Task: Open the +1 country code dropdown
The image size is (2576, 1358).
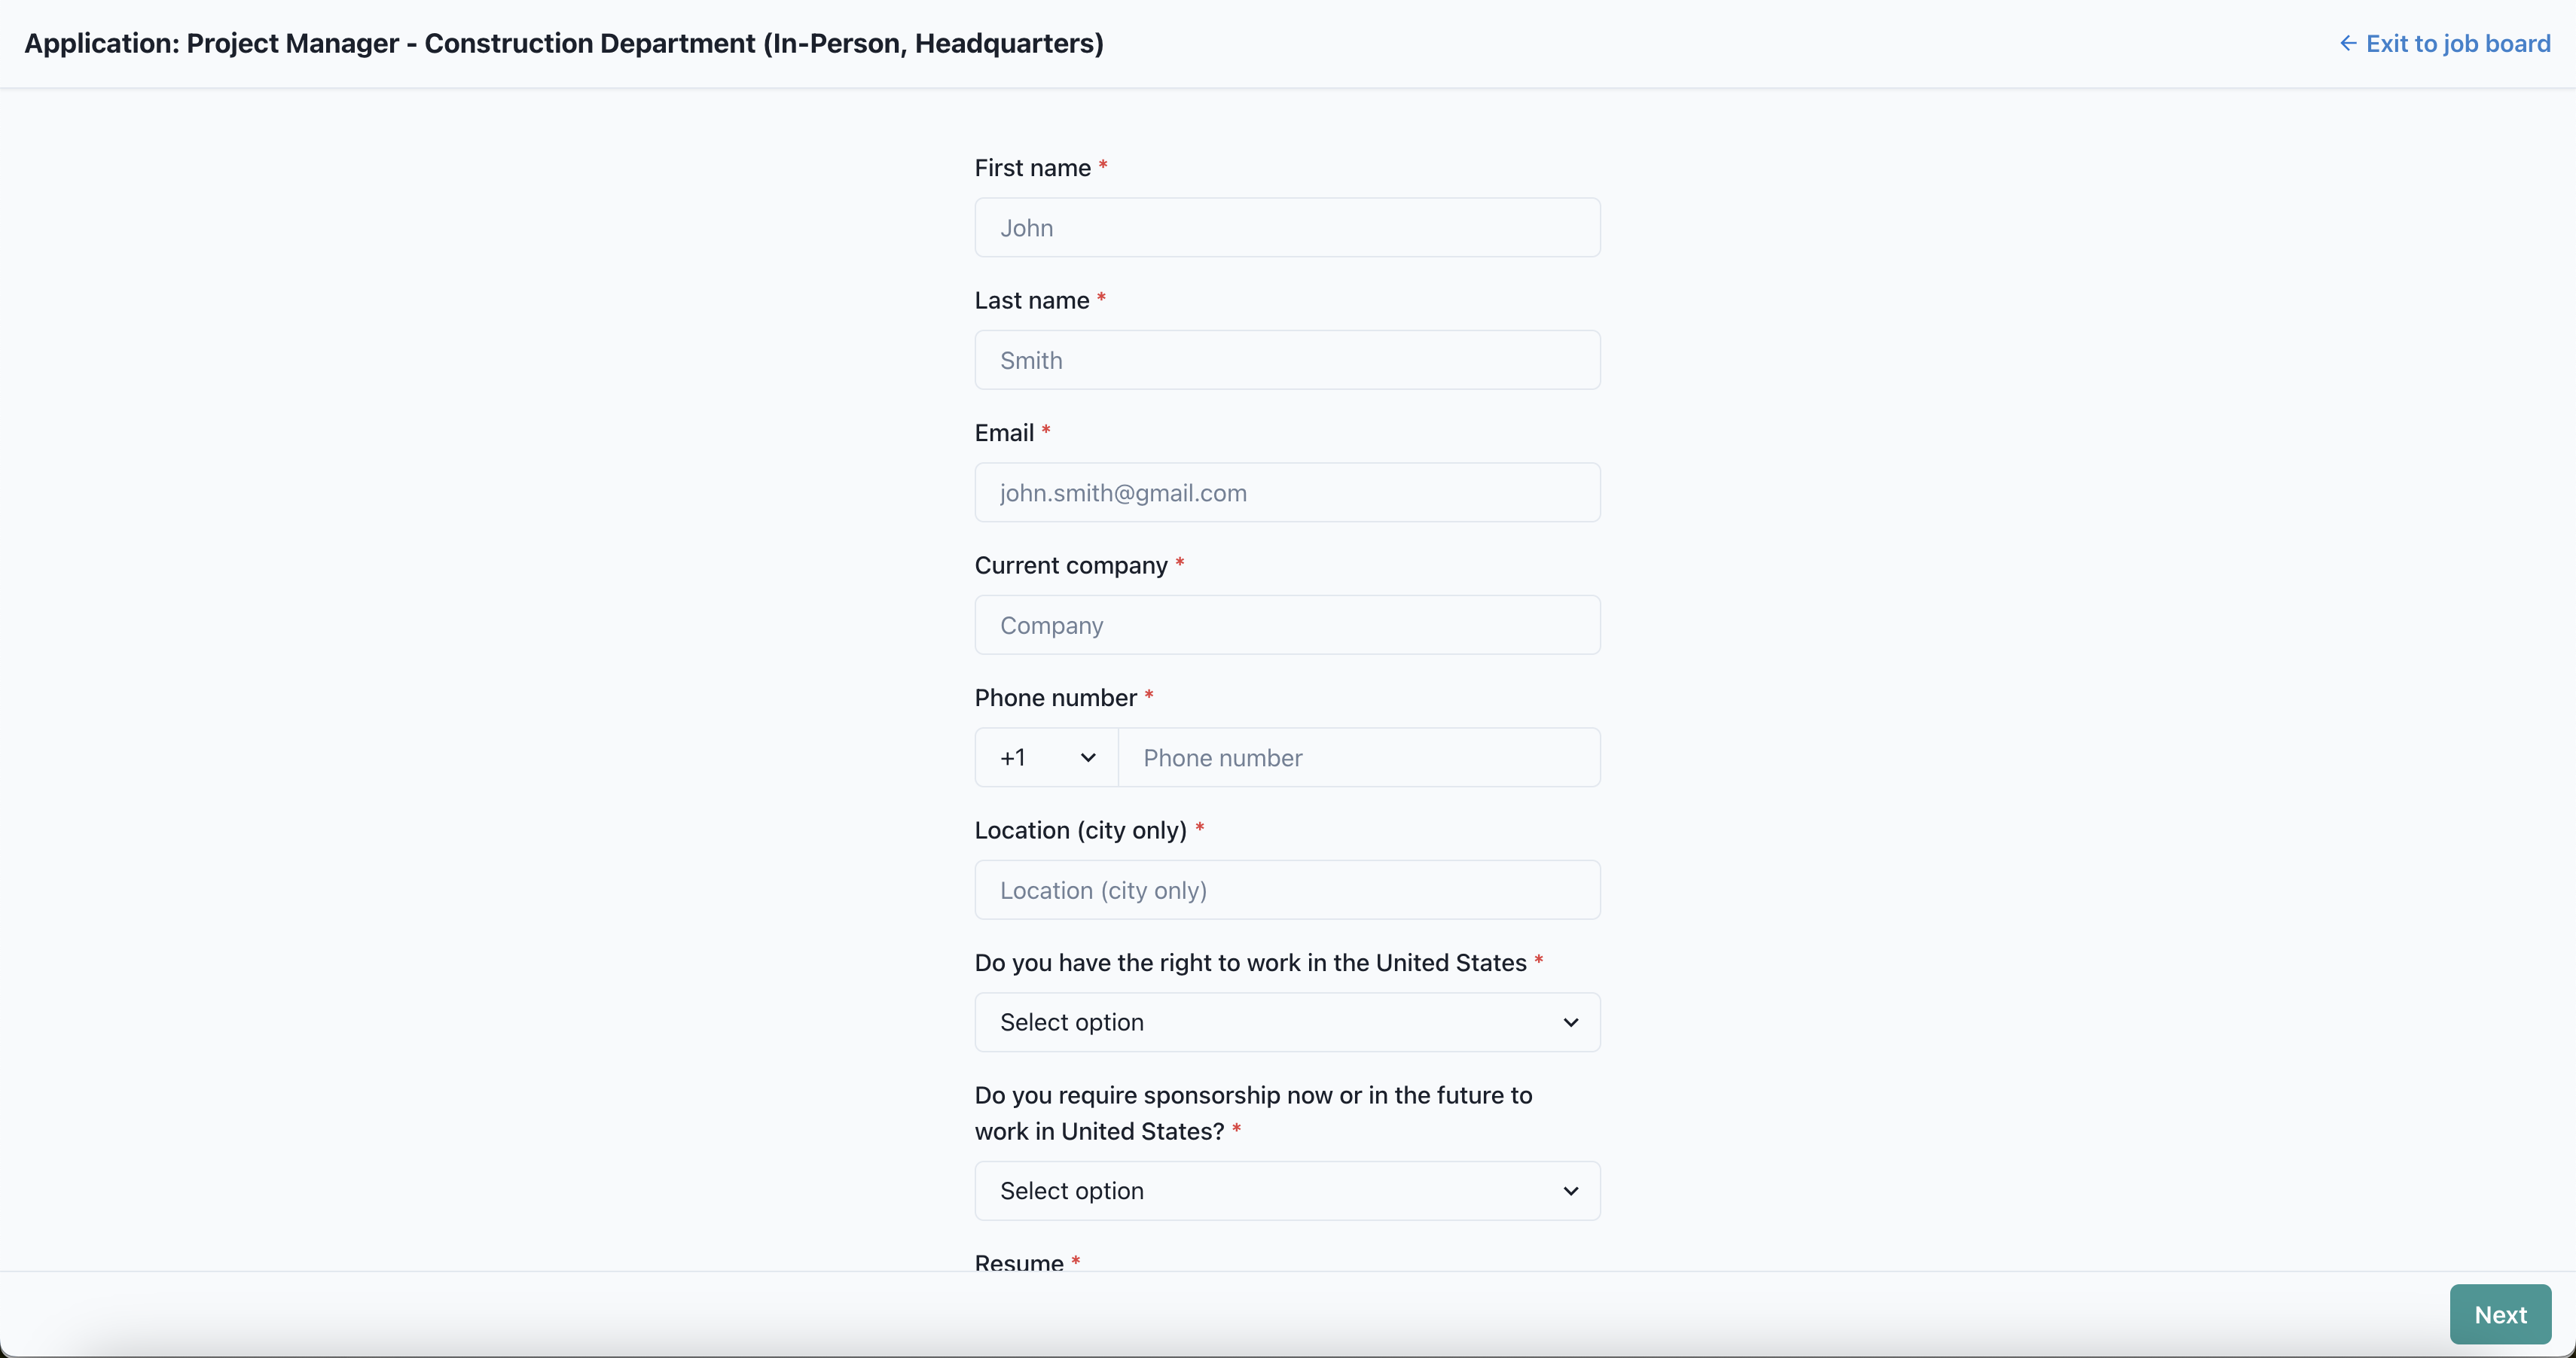Action: pyautogui.click(x=1045, y=757)
